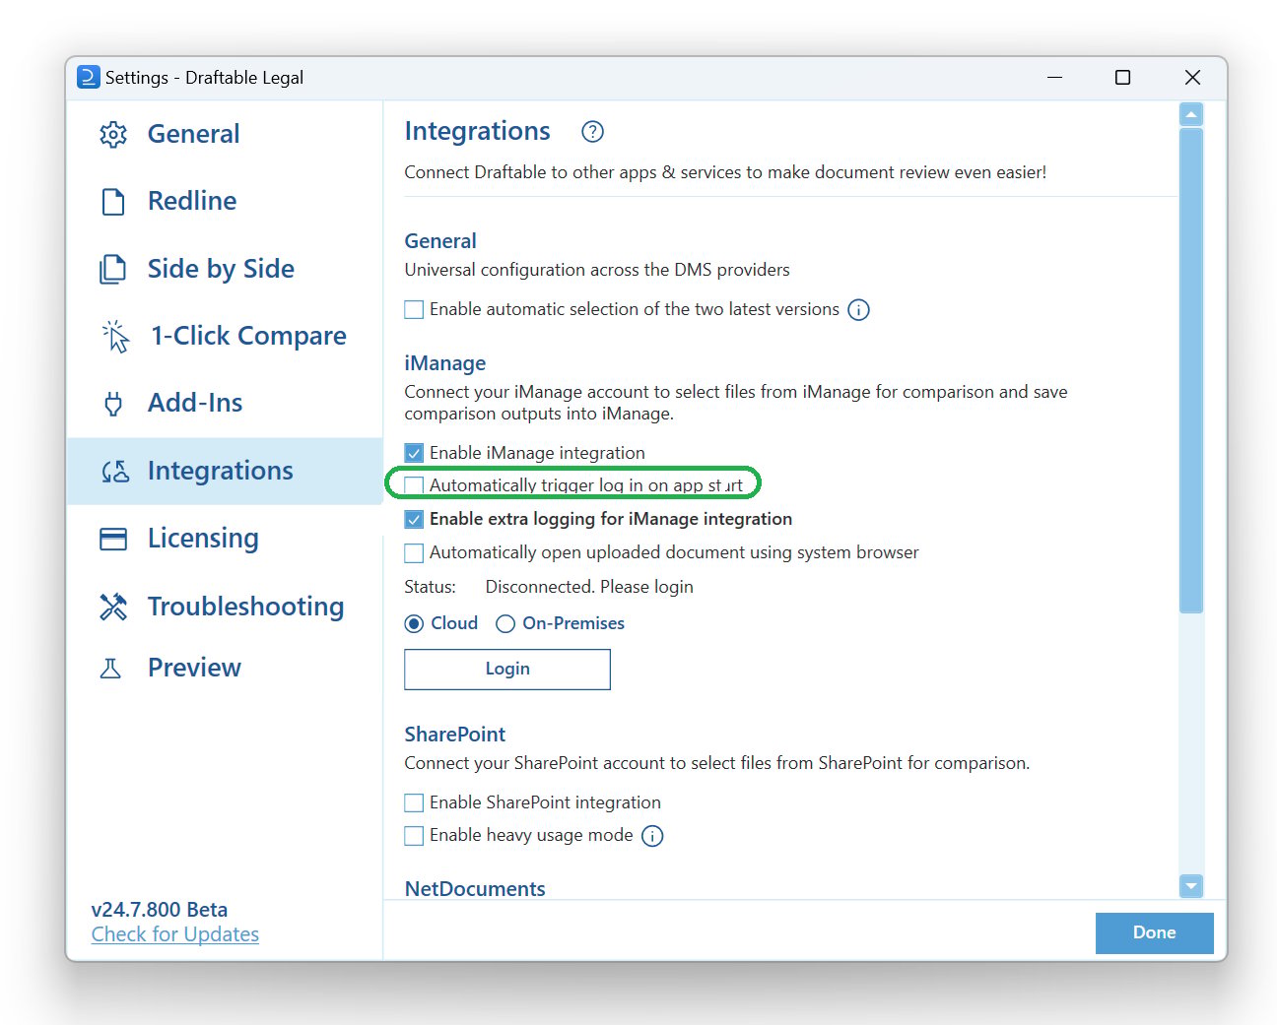
Task: Click the 'Disconnected. Please login' status text
Action: click(x=589, y=587)
